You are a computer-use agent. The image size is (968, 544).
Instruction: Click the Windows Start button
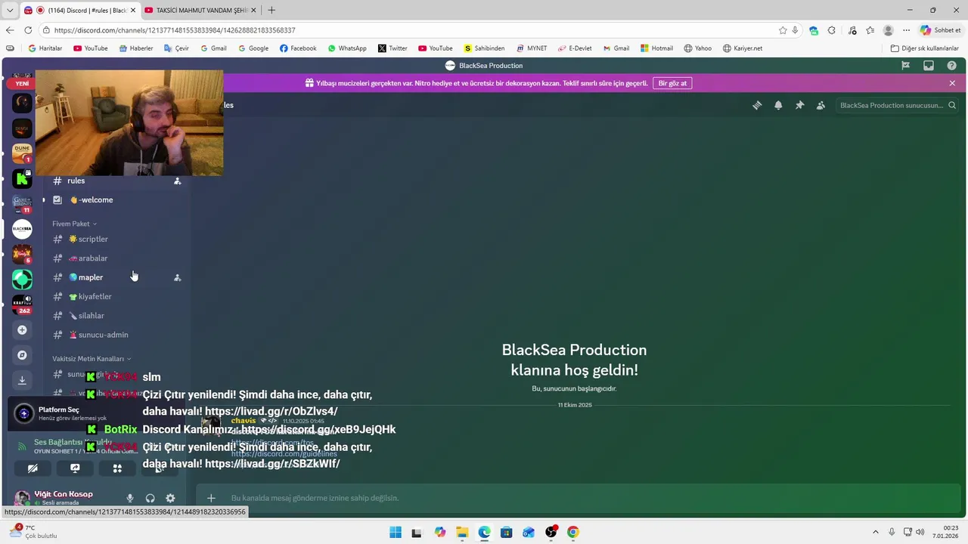[396, 533]
